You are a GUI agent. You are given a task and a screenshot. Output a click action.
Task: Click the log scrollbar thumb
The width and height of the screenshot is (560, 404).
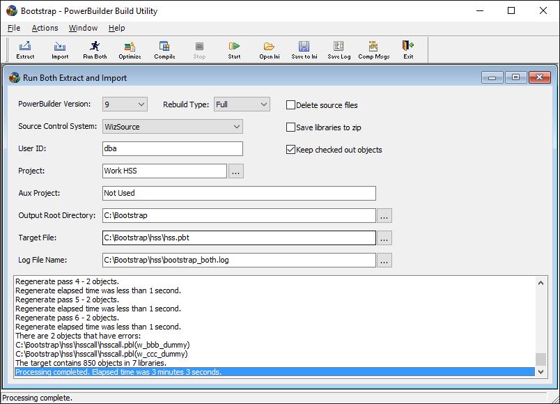tap(540, 359)
